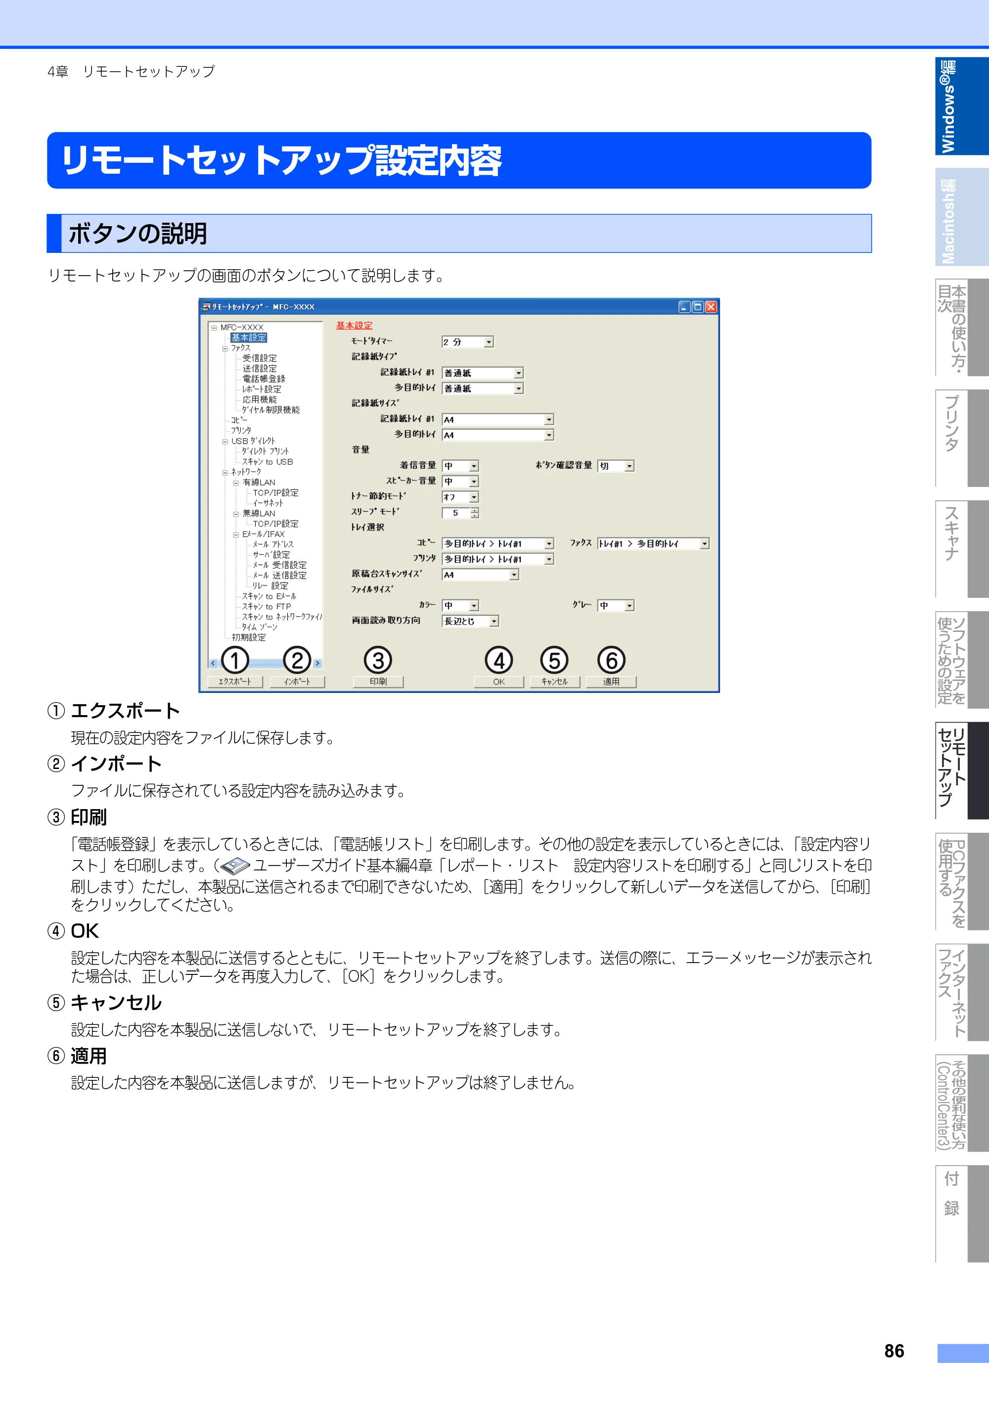The height and width of the screenshot is (1401, 989).
Task: Collapse the 有線LAN tree node
Action: (236, 483)
